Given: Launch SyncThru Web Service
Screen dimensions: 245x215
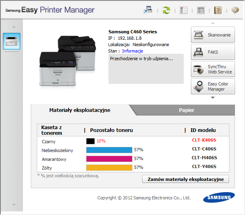Looking at the screenshot, I should pos(213,69).
